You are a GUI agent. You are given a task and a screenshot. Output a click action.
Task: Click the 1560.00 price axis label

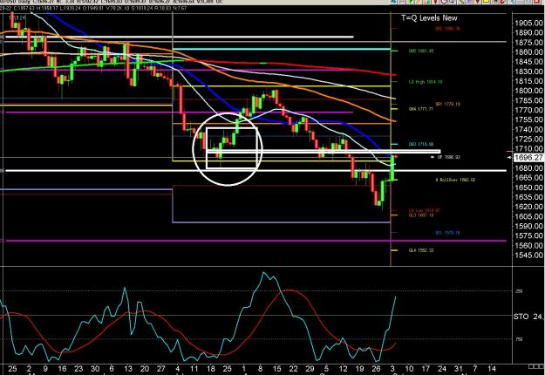(528, 245)
